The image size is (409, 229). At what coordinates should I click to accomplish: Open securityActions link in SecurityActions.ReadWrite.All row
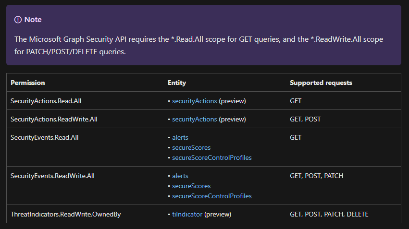pyautogui.click(x=194, y=120)
